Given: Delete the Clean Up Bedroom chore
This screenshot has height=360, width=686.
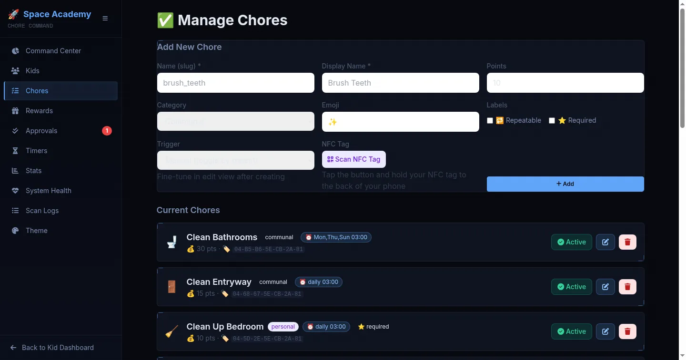Looking at the screenshot, I should click(x=627, y=331).
